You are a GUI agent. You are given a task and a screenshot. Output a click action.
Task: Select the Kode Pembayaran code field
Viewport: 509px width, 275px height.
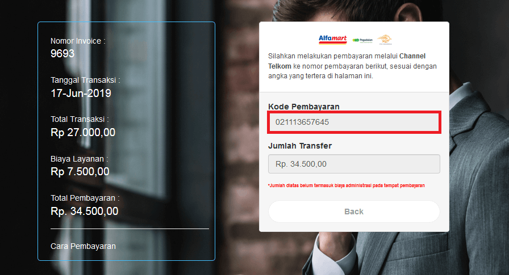pos(354,122)
